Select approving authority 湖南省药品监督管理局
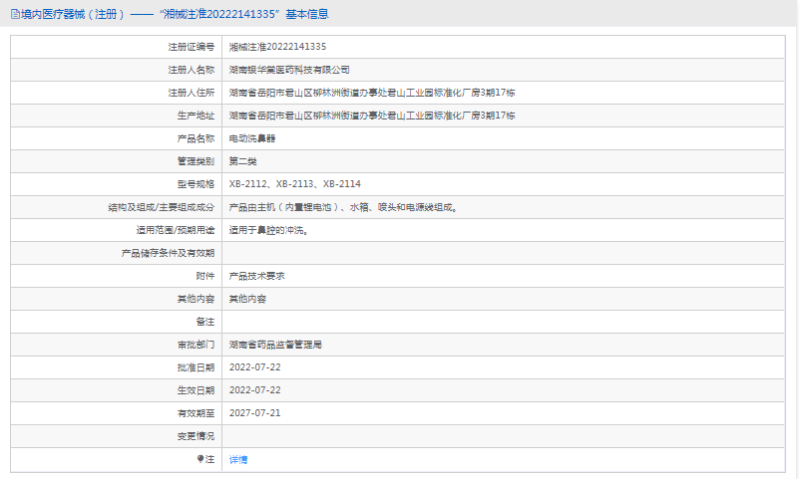The image size is (799, 479). [x=275, y=345]
